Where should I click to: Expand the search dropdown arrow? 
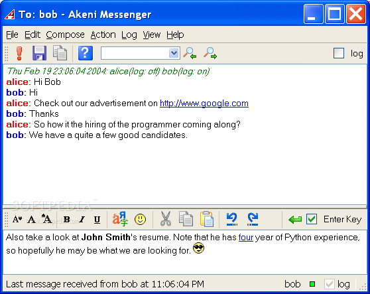(x=174, y=53)
